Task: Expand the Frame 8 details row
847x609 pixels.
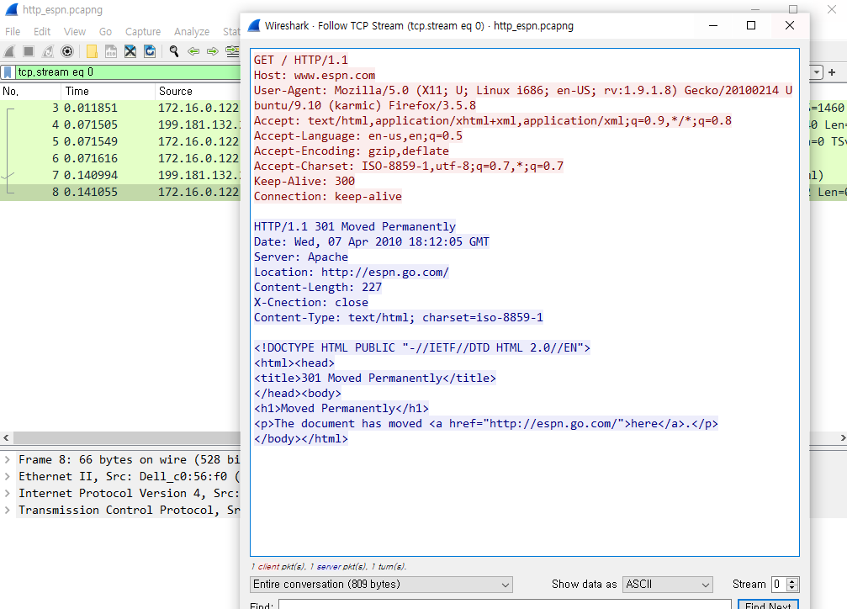Action: pyautogui.click(x=7, y=460)
